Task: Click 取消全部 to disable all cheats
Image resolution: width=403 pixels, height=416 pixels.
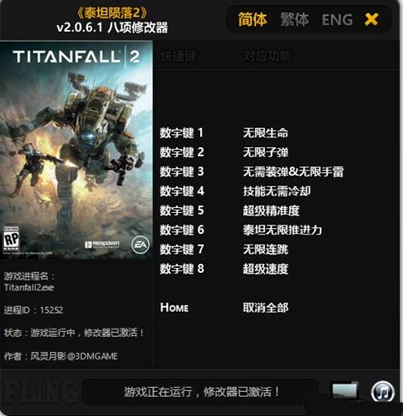Action: 265,308
